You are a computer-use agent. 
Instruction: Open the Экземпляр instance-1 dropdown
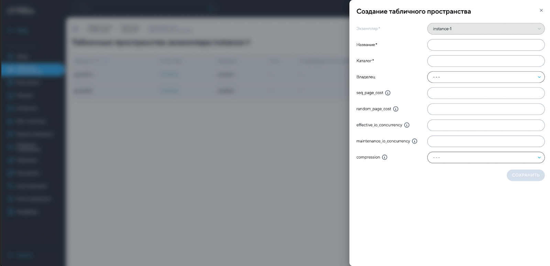click(x=485, y=29)
